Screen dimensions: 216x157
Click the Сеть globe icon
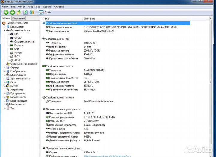click(x=8, y=82)
